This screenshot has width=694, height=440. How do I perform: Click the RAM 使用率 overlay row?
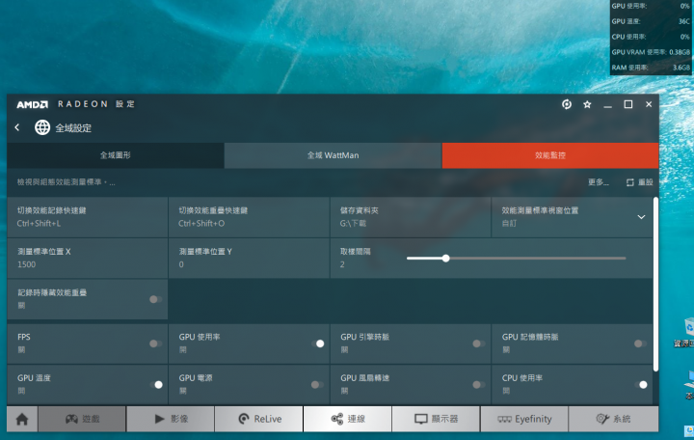point(651,68)
